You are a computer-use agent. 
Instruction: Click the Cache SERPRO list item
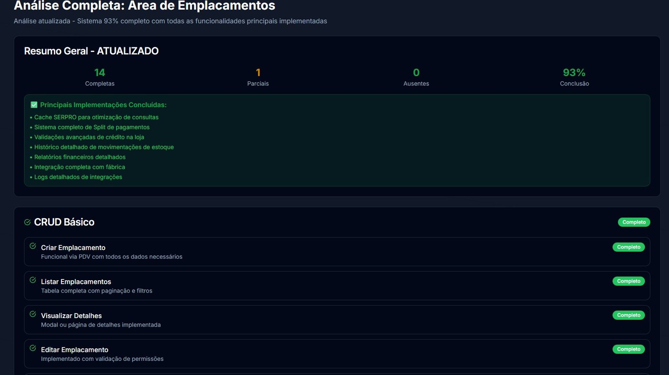[96, 117]
